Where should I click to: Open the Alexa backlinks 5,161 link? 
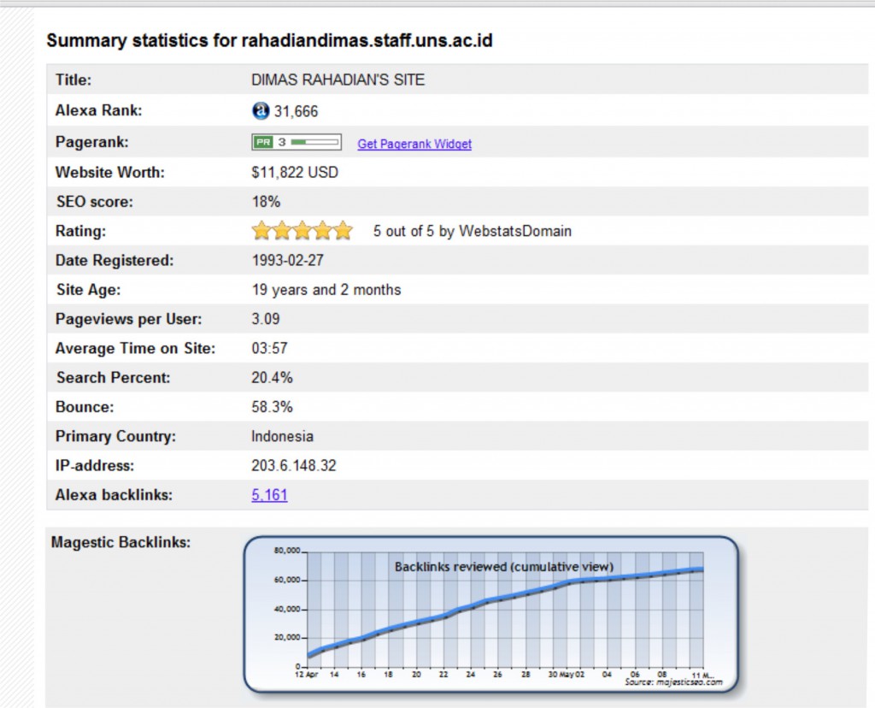tap(269, 495)
